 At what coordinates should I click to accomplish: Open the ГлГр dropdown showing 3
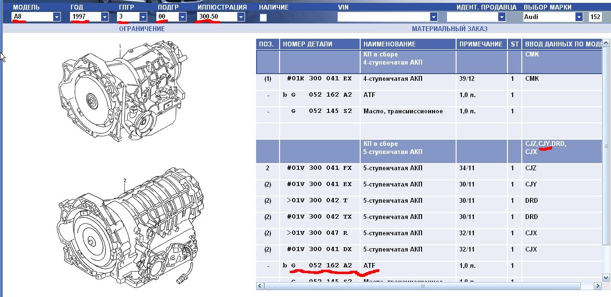143,17
